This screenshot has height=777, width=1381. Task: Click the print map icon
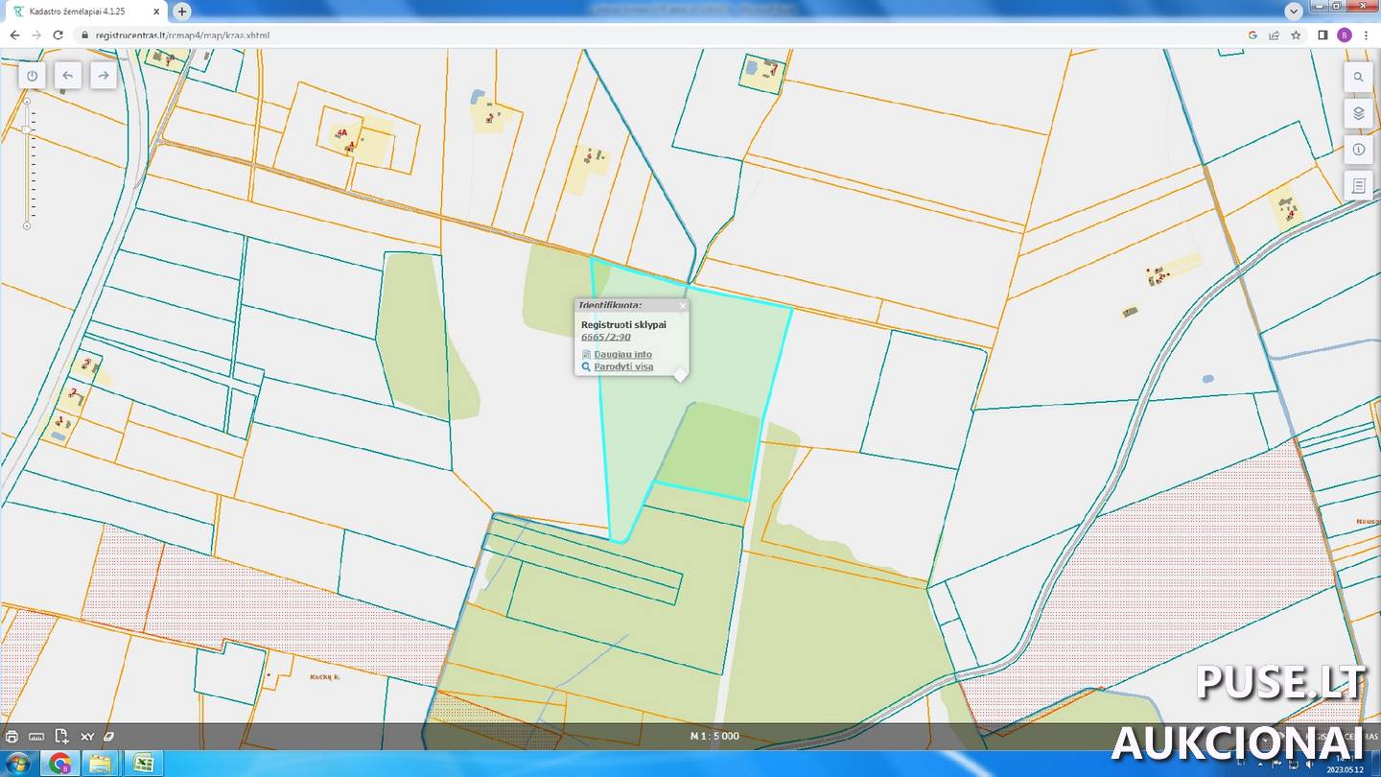(12, 737)
